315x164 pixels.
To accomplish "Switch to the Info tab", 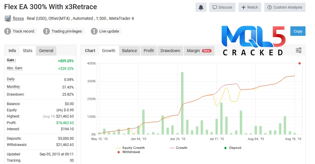I will point(12,51).
